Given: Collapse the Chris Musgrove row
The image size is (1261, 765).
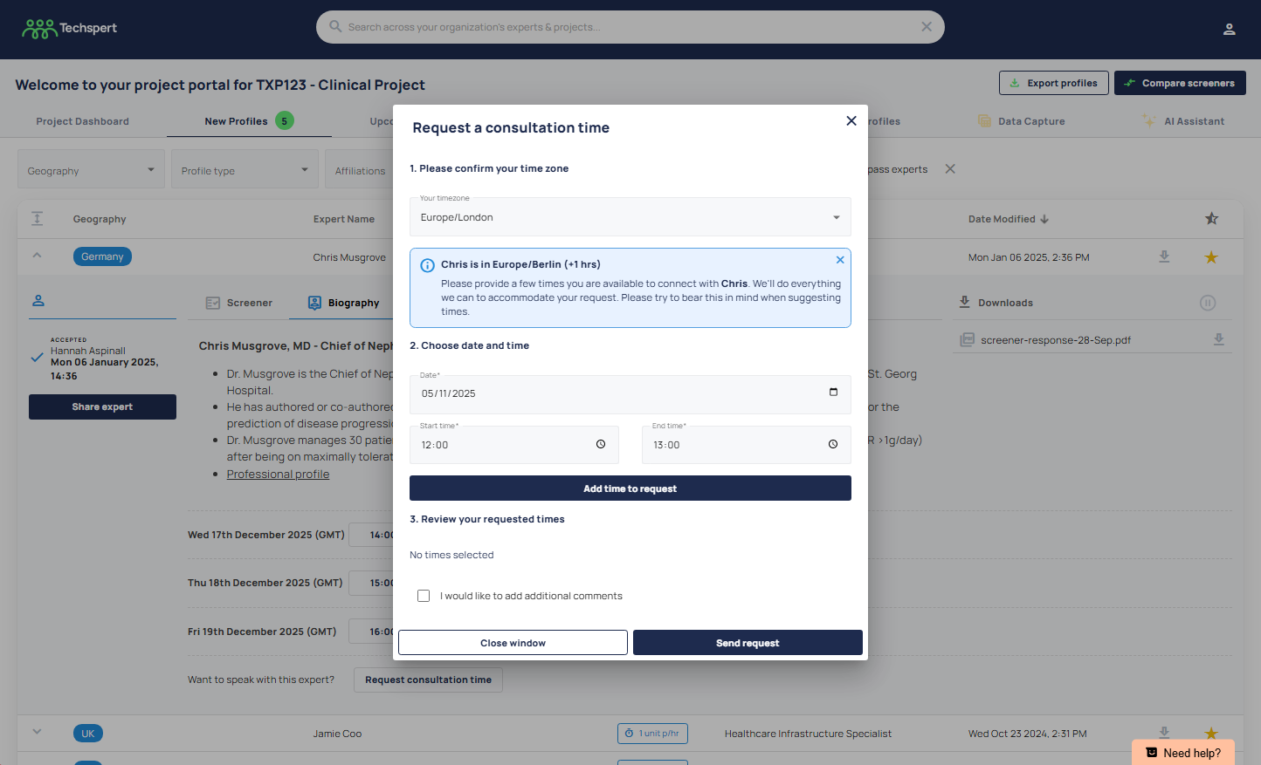Looking at the screenshot, I should pyautogui.click(x=37, y=256).
